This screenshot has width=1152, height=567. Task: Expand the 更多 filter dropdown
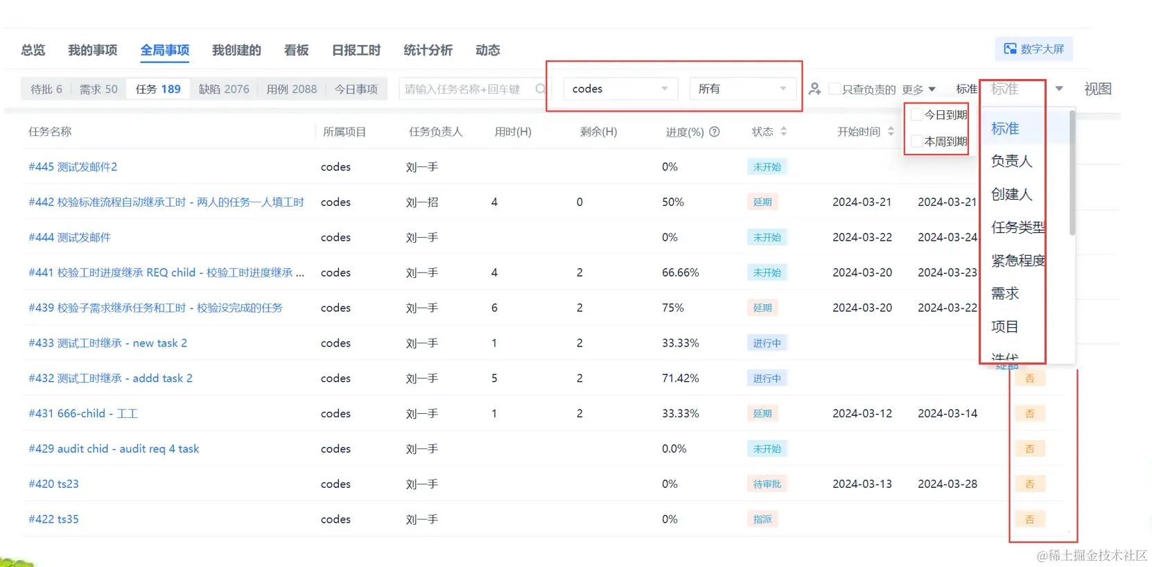[919, 89]
